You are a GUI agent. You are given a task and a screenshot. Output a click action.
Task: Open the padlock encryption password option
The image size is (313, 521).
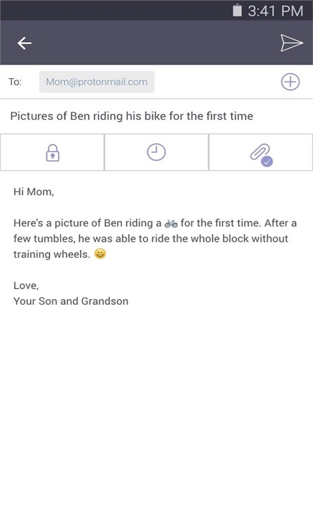(53, 152)
